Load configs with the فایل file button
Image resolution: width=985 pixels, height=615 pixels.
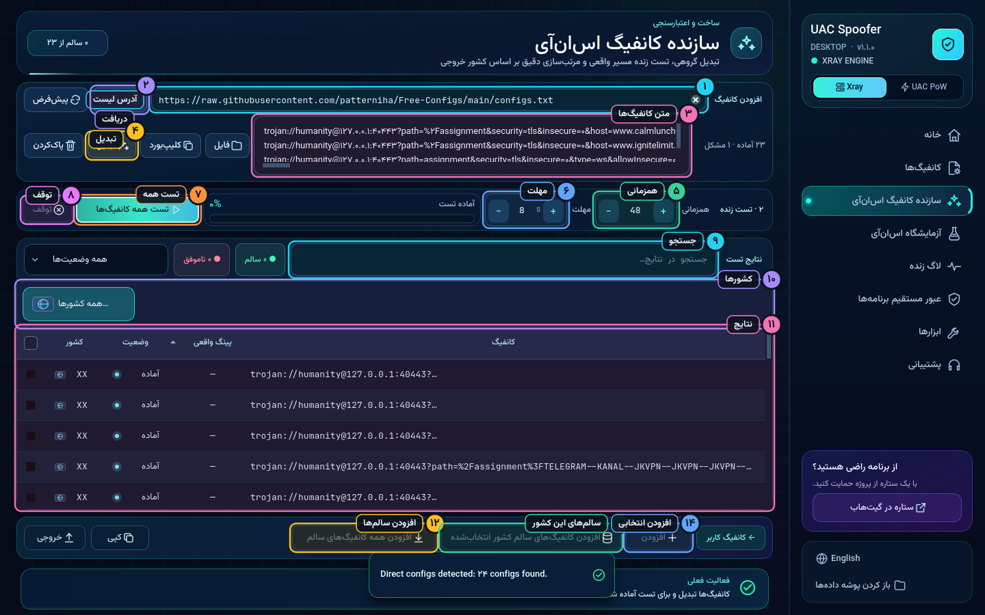coord(228,146)
